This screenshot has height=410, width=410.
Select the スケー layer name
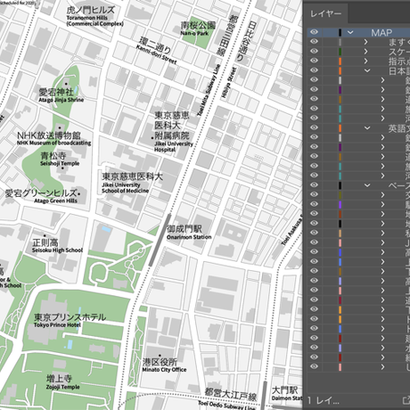399,52
